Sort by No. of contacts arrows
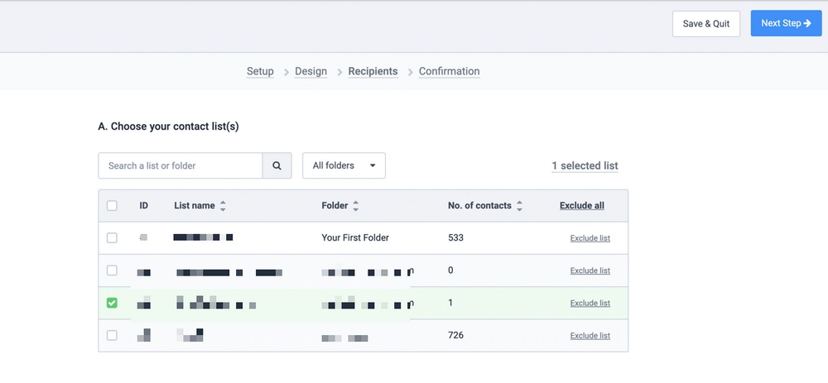The width and height of the screenshot is (828, 383). [x=519, y=206]
